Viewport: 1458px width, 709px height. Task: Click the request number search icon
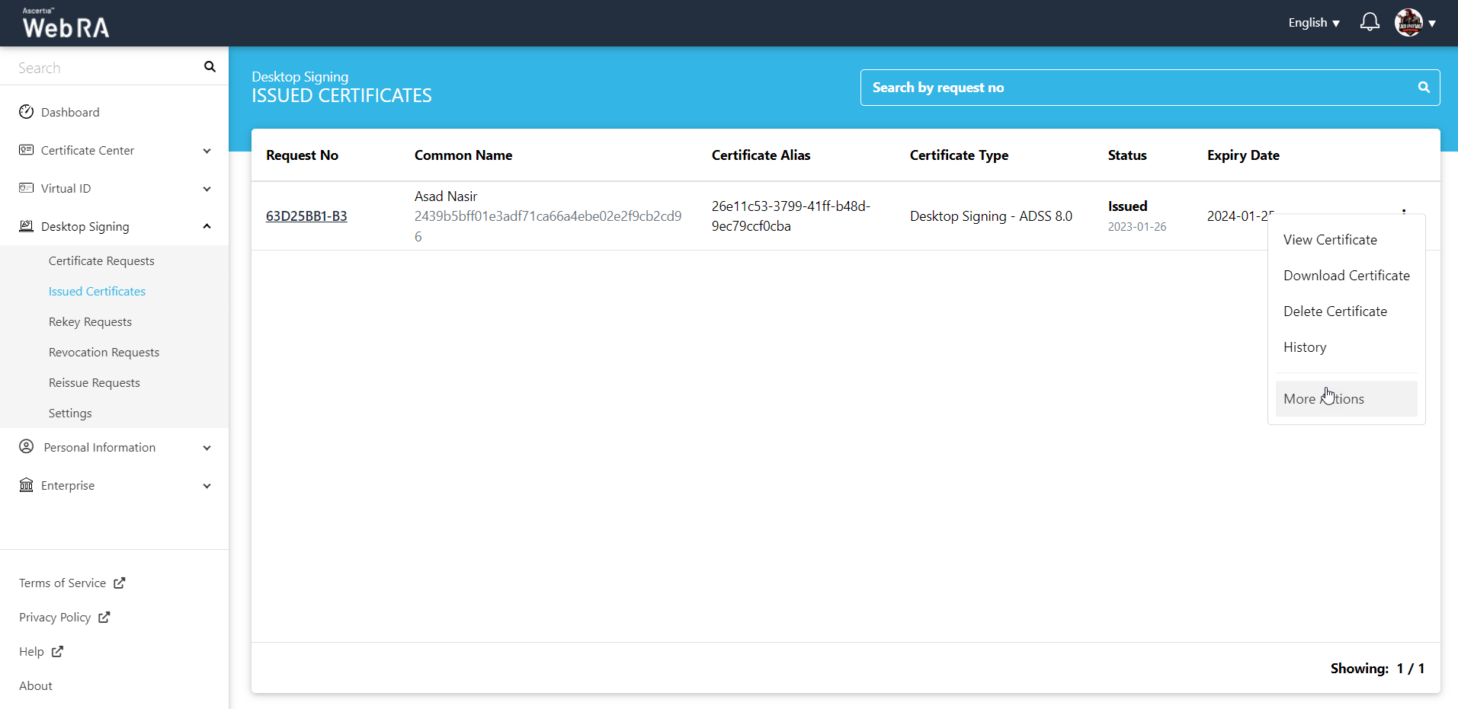pyautogui.click(x=1423, y=88)
